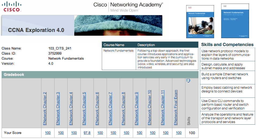The image size is (256, 139).
Task: Click the Mind Wide Open tagline
Action: click(x=125, y=10)
